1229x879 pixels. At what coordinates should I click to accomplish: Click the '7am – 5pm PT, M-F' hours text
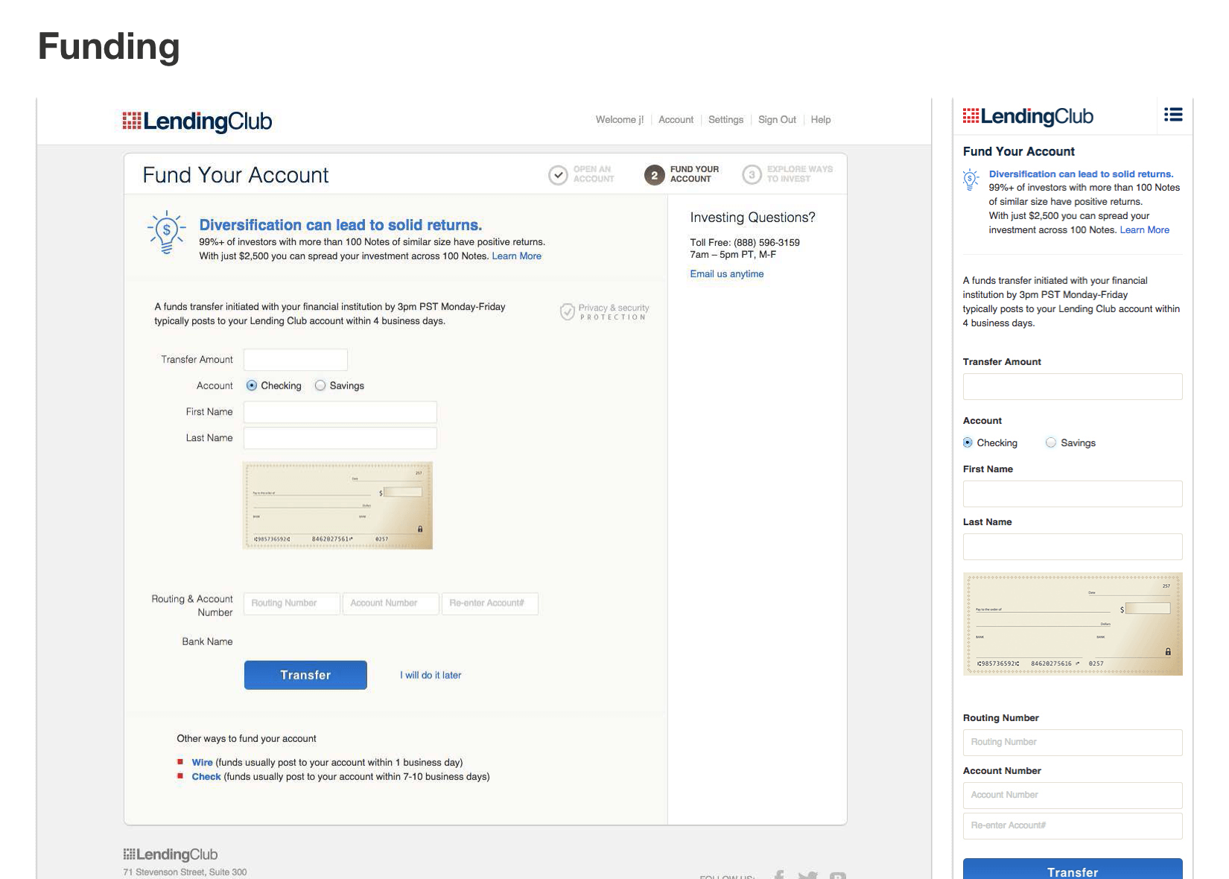[733, 255]
